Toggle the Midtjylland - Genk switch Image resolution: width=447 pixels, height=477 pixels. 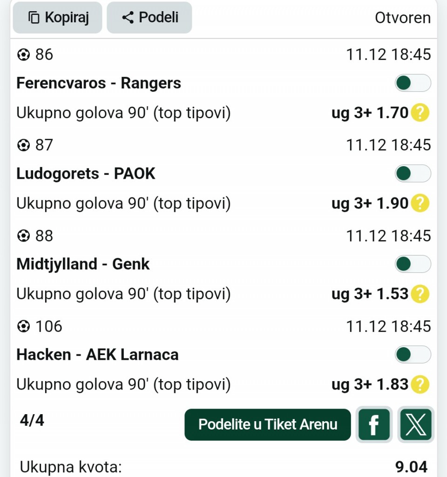pos(413,264)
